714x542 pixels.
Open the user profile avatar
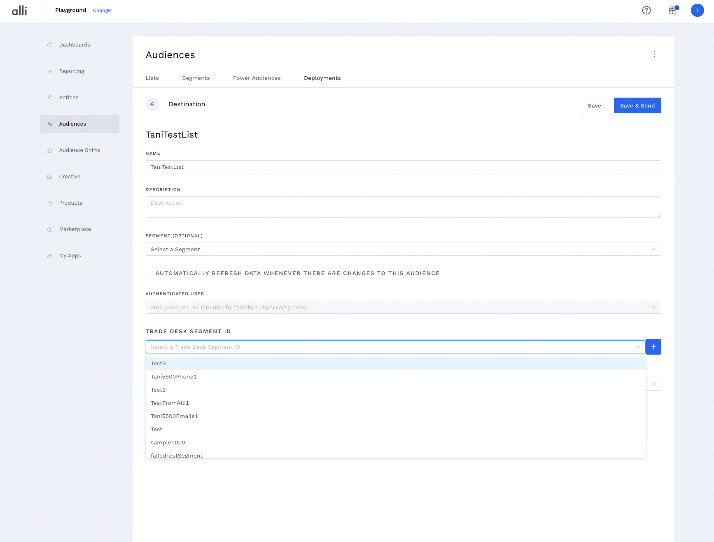pyautogui.click(x=697, y=10)
